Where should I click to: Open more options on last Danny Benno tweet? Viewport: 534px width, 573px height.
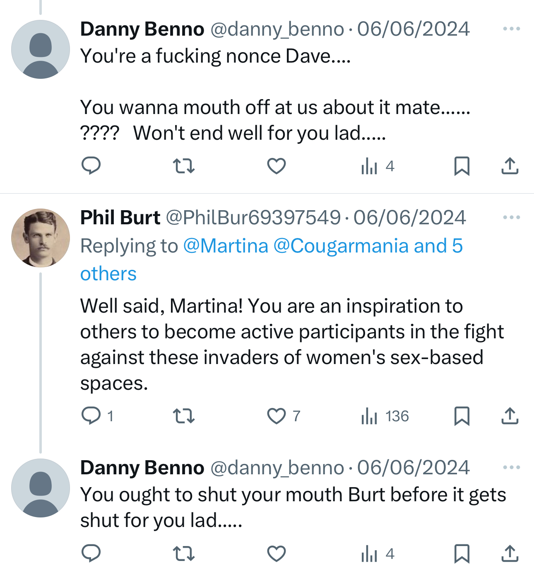pos(511,468)
